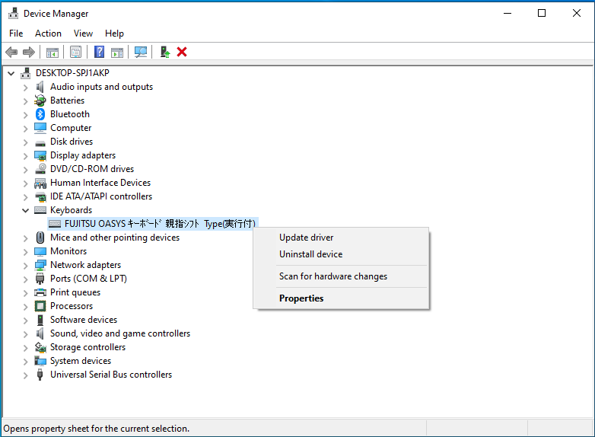Choose Properties in the context menu

(341, 298)
